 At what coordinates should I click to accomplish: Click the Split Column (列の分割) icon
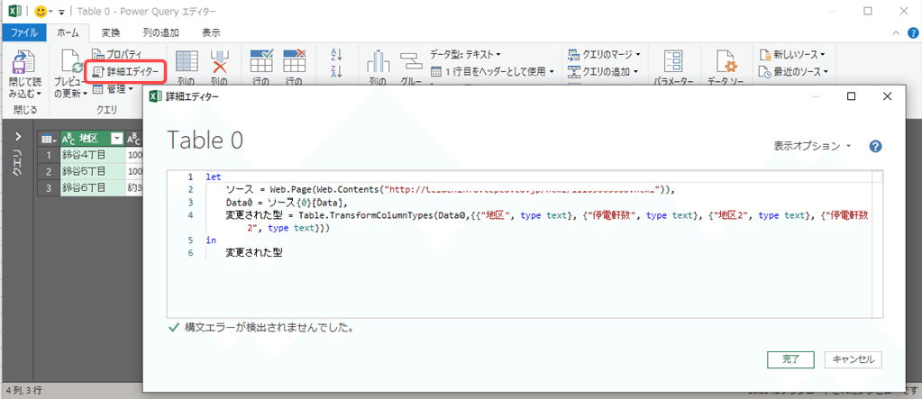click(379, 63)
